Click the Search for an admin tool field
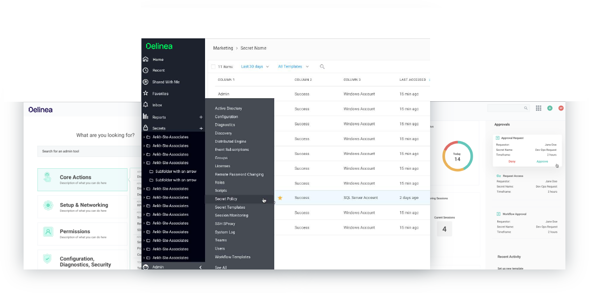The height and width of the screenshot is (293, 589). [90, 151]
